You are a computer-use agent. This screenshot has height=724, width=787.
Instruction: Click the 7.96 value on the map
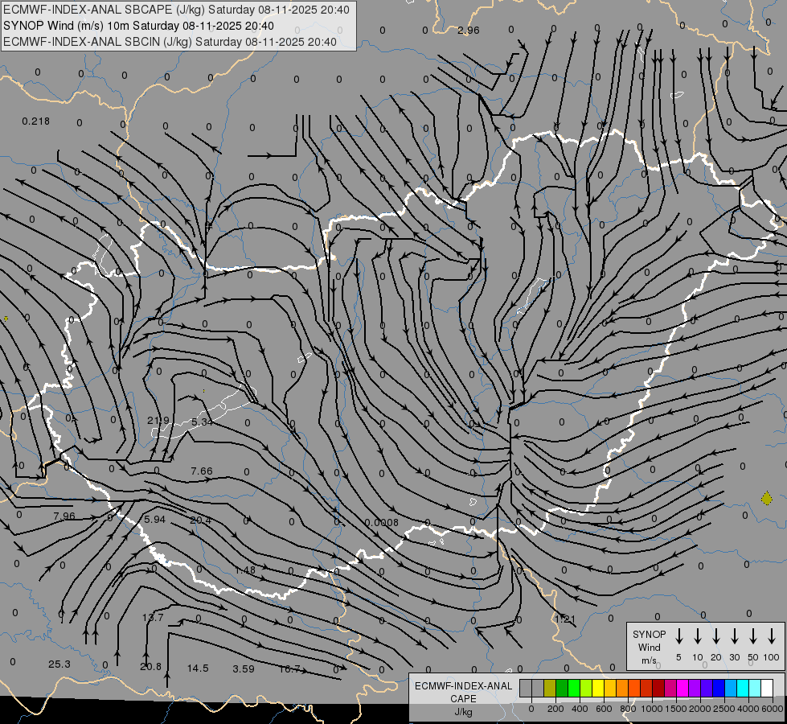[x=64, y=516]
